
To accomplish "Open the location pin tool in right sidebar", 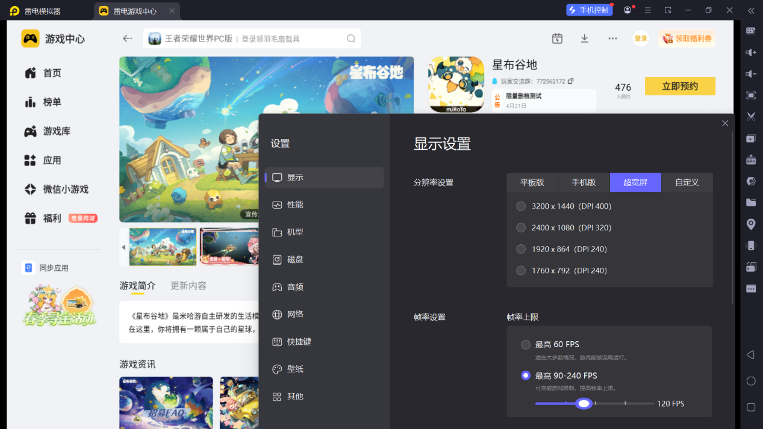I will pos(751,224).
